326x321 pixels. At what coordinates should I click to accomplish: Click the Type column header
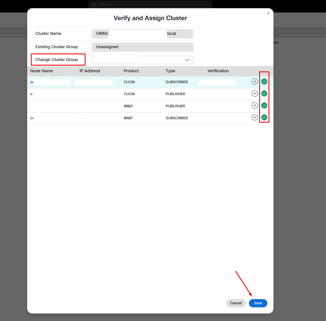click(x=170, y=71)
